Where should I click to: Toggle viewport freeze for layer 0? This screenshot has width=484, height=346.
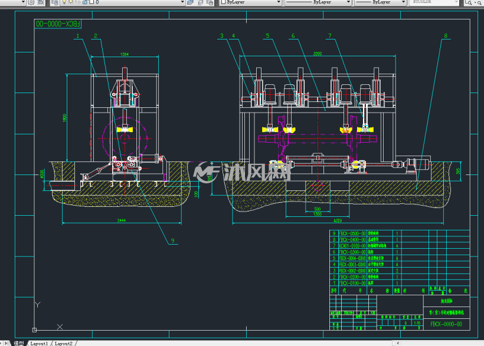click(x=78, y=2)
